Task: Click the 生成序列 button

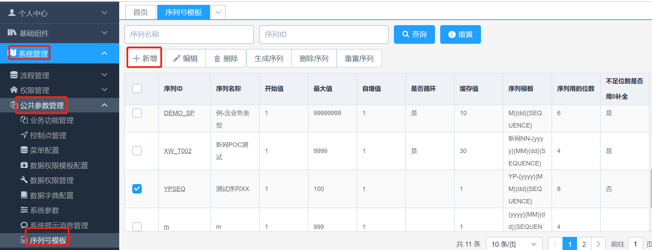Action: point(269,59)
